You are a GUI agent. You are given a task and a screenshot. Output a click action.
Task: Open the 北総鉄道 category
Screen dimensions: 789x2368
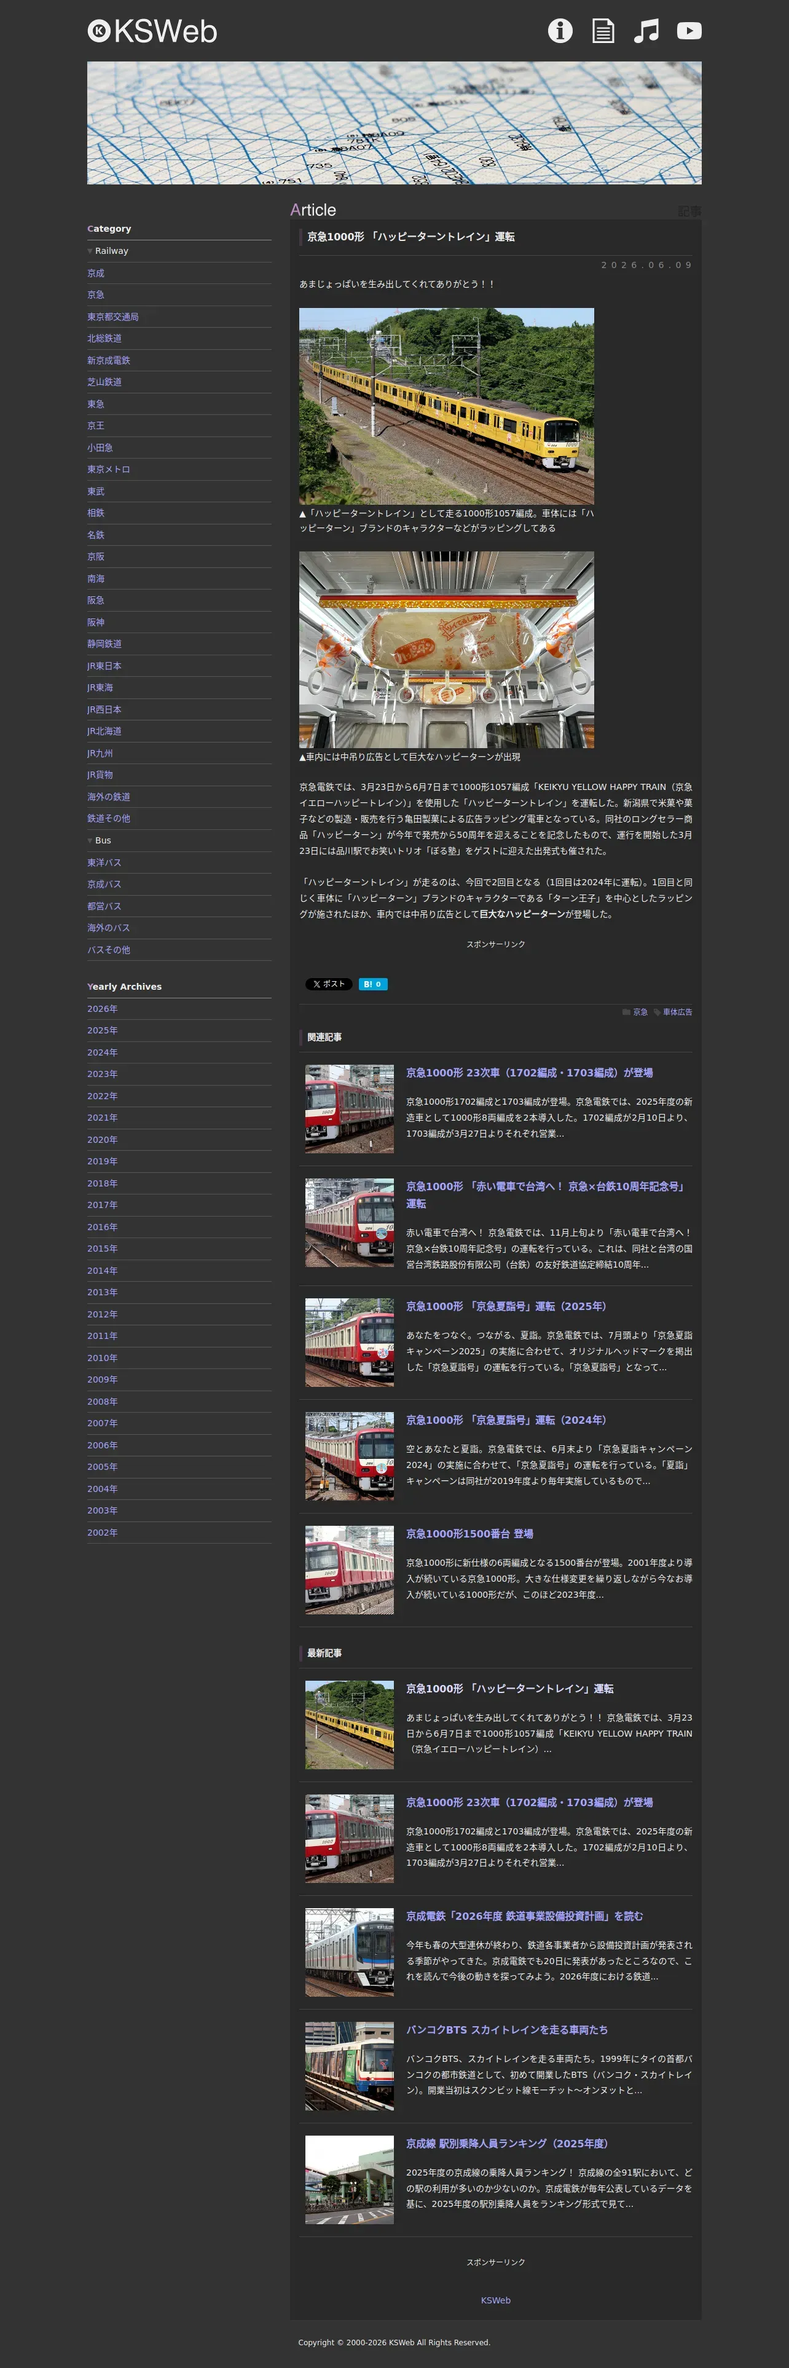[x=104, y=338]
